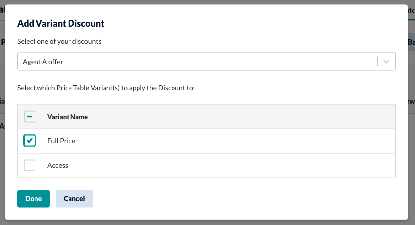Open the Agent A offer combo box
This screenshot has height=225, width=415.
pyautogui.click(x=207, y=62)
